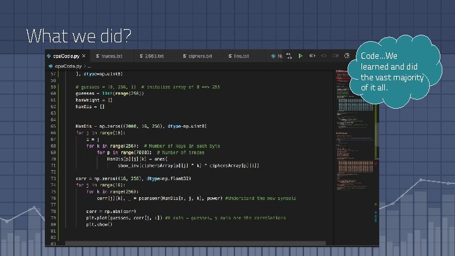Click the teal cloud callout text
The width and height of the screenshot is (455, 256).
[392, 71]
